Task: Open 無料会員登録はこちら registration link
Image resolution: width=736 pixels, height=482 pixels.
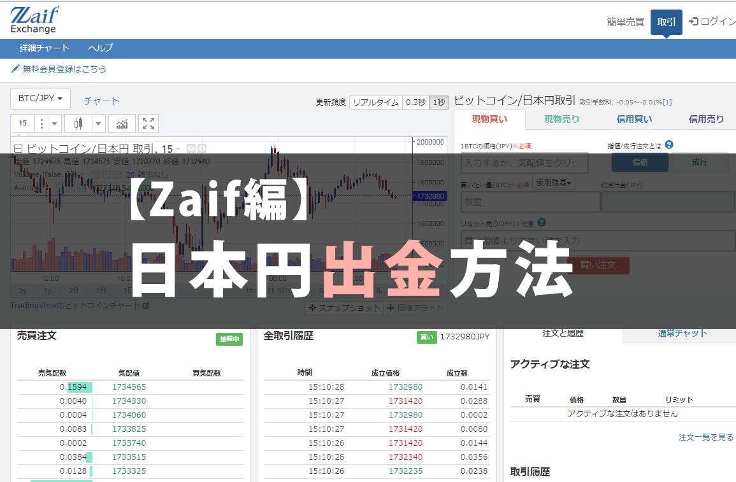Action: tap(64, 69)
